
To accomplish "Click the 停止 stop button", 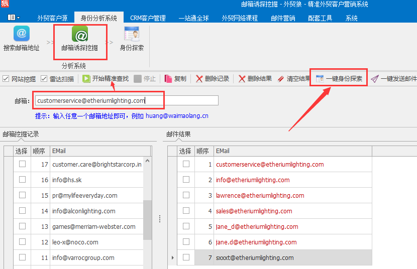I will pos(145,79).
